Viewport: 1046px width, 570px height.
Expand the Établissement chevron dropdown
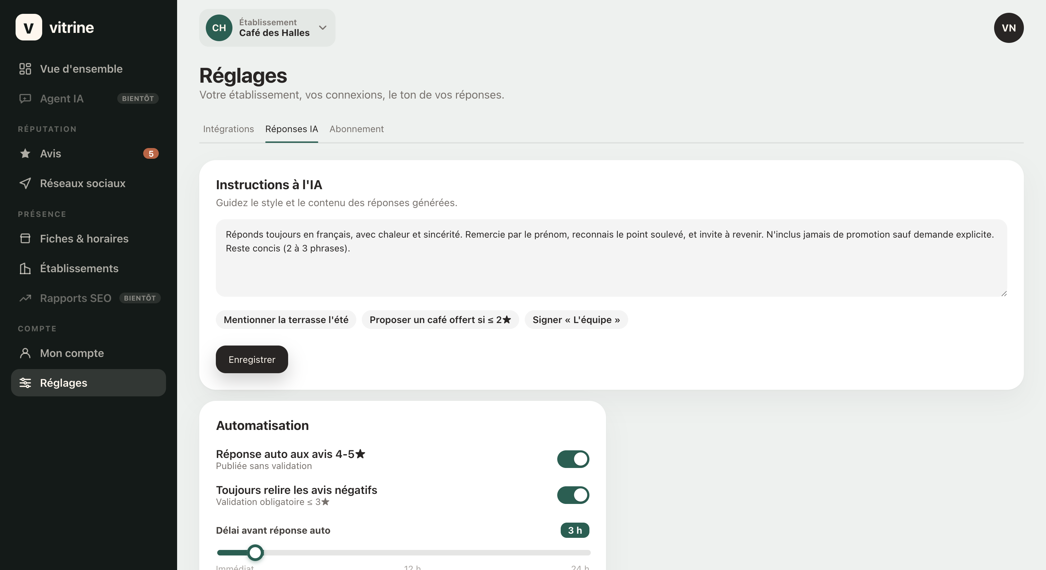[323, 28]
